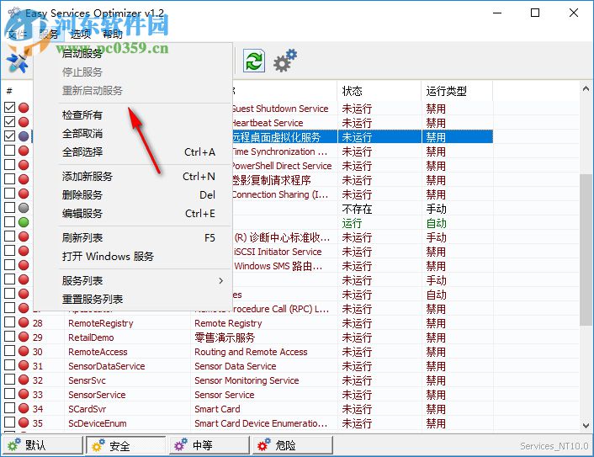Screen dimensions: 594x457
Task: Click the rocket optimize icon in toolbar
Action: click(17, 62)
